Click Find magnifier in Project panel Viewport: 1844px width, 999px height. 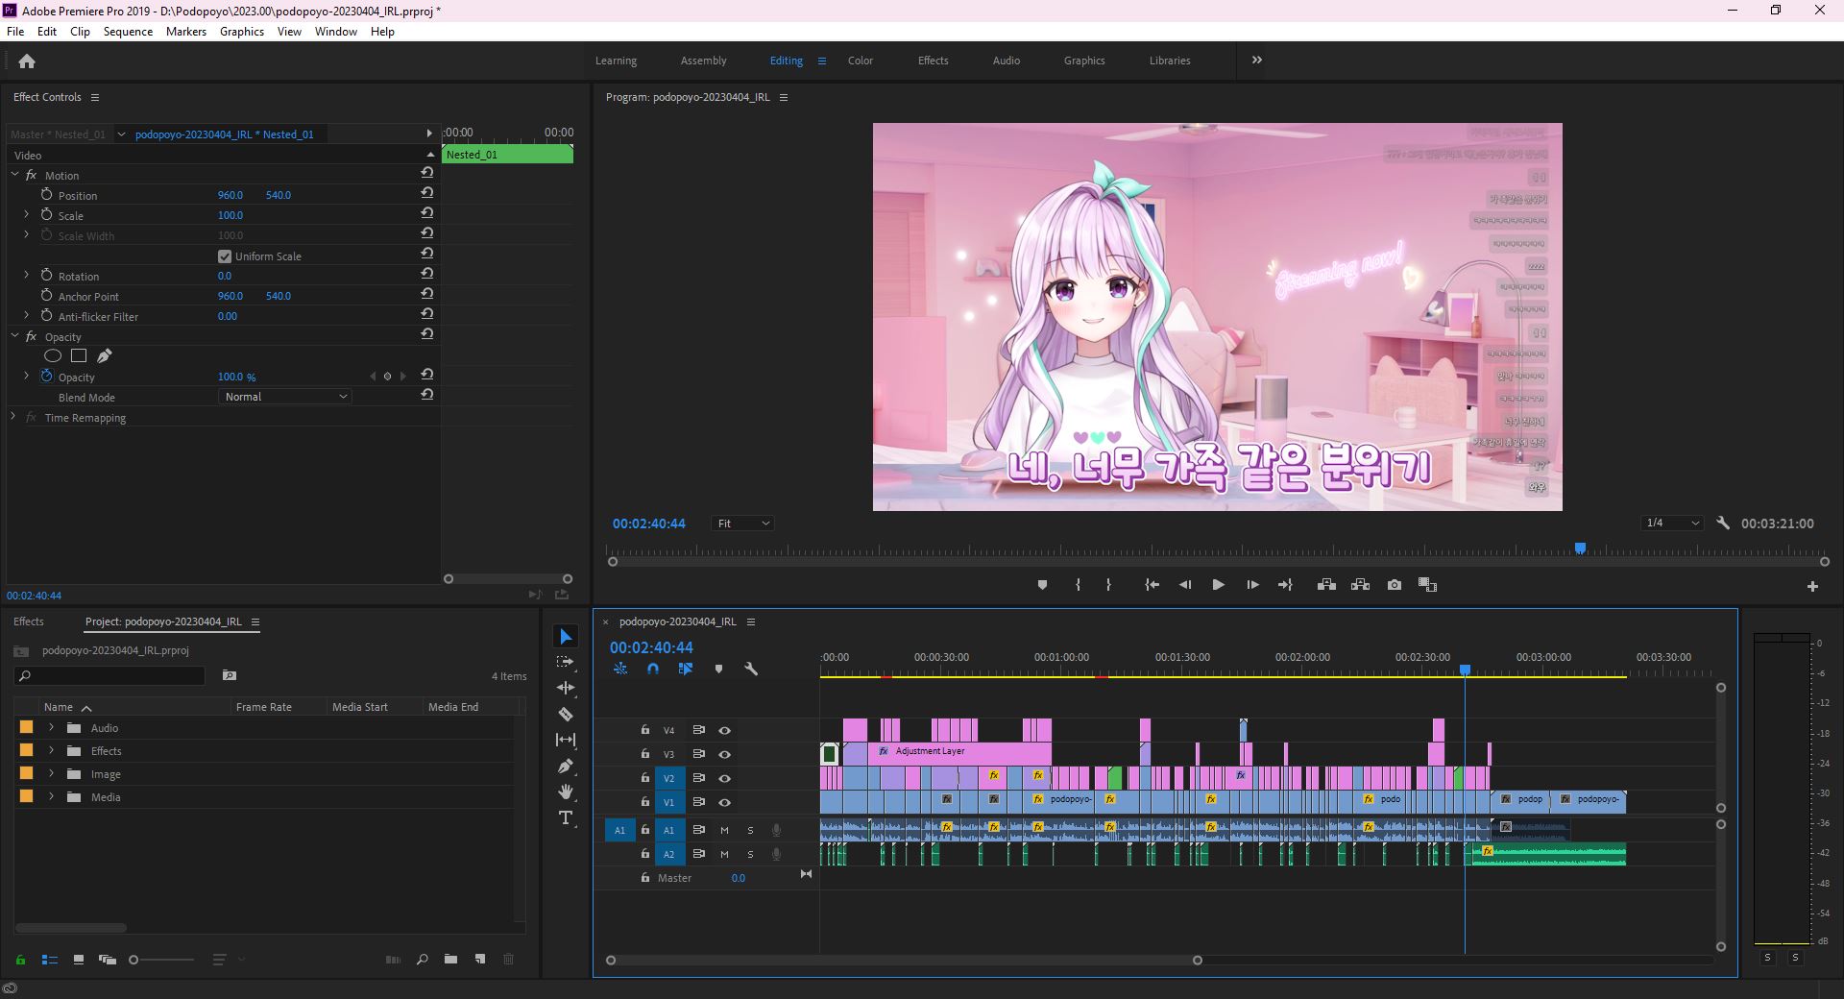point(422,959)
